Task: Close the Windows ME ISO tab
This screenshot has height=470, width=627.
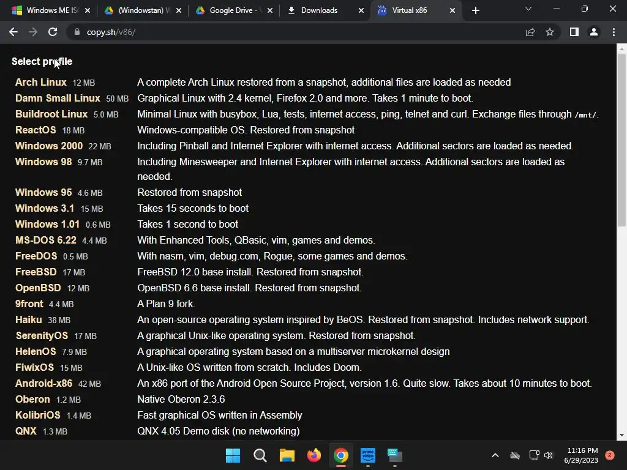Action: tap(88, 10)
